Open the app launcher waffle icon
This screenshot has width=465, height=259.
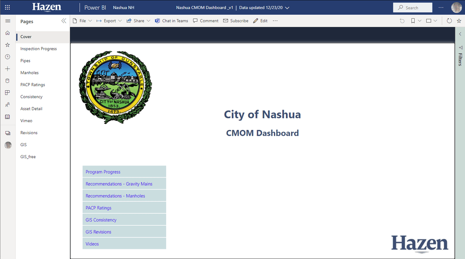point(7,7)
